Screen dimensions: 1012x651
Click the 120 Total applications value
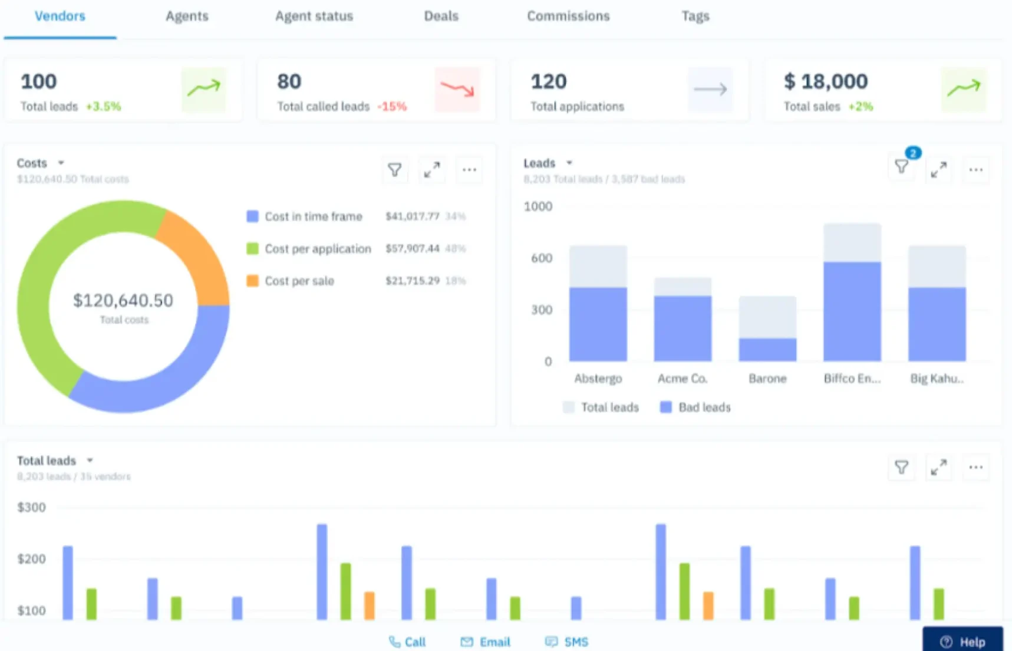(x=549, y=81)
